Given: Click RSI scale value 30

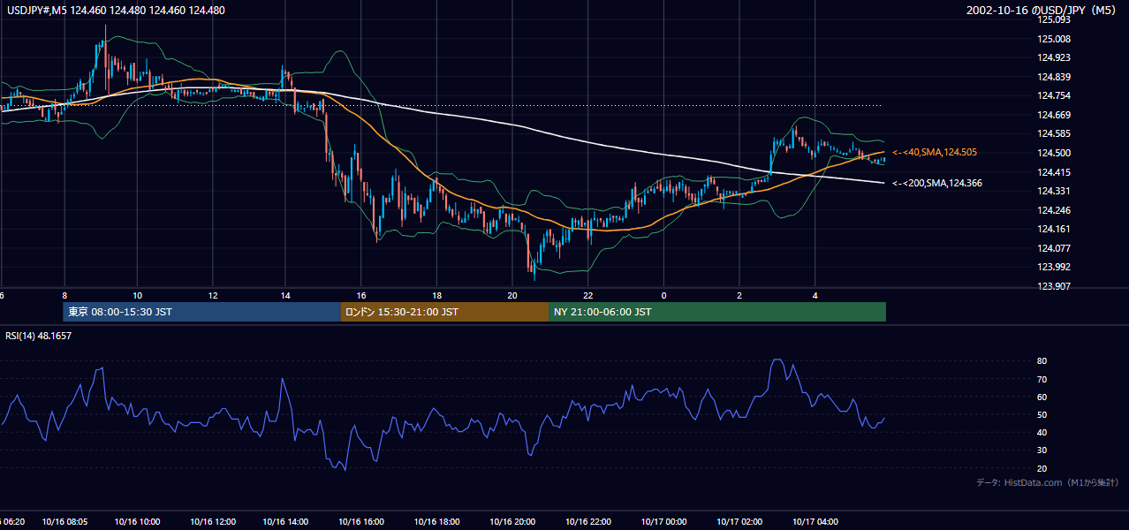Looking at the screenshot, I should [1042, 450].
